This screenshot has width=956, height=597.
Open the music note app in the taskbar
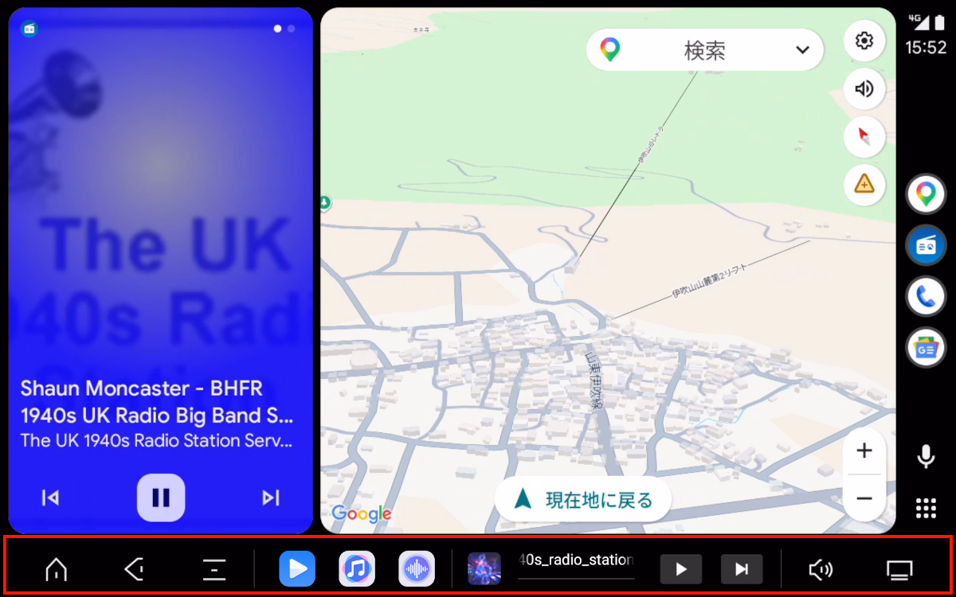pos(357,568)
